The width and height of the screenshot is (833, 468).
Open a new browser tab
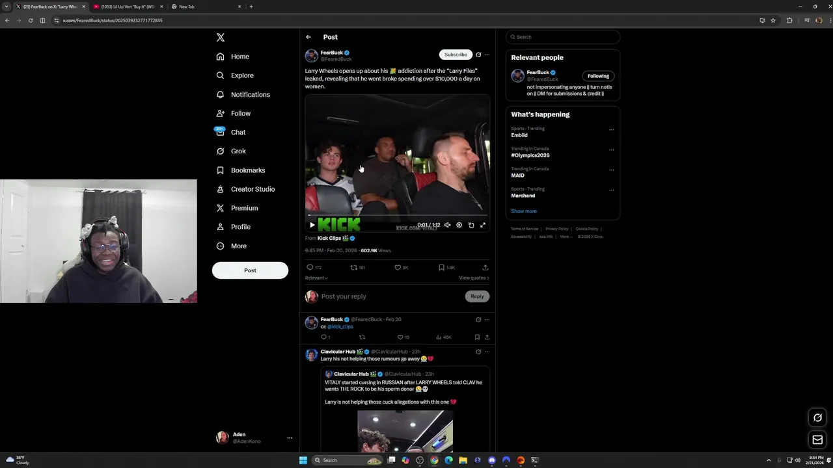coord(251,6)
